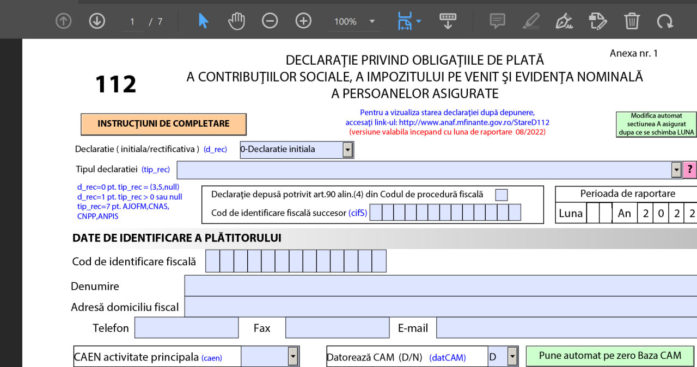697x367 pixels.
Task: Zoom out with the minus icon
Action: (x=270, y=21)
